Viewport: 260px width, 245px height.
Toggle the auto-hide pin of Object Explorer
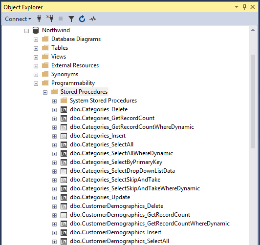click(244, 7)
